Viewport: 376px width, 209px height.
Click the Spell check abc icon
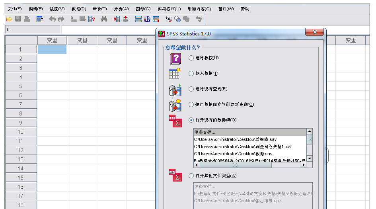tap(199, 19)
